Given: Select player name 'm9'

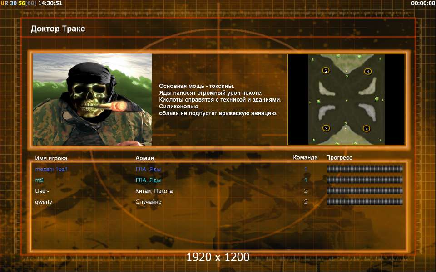Looking at the screenshot, I should pos(39,180).
